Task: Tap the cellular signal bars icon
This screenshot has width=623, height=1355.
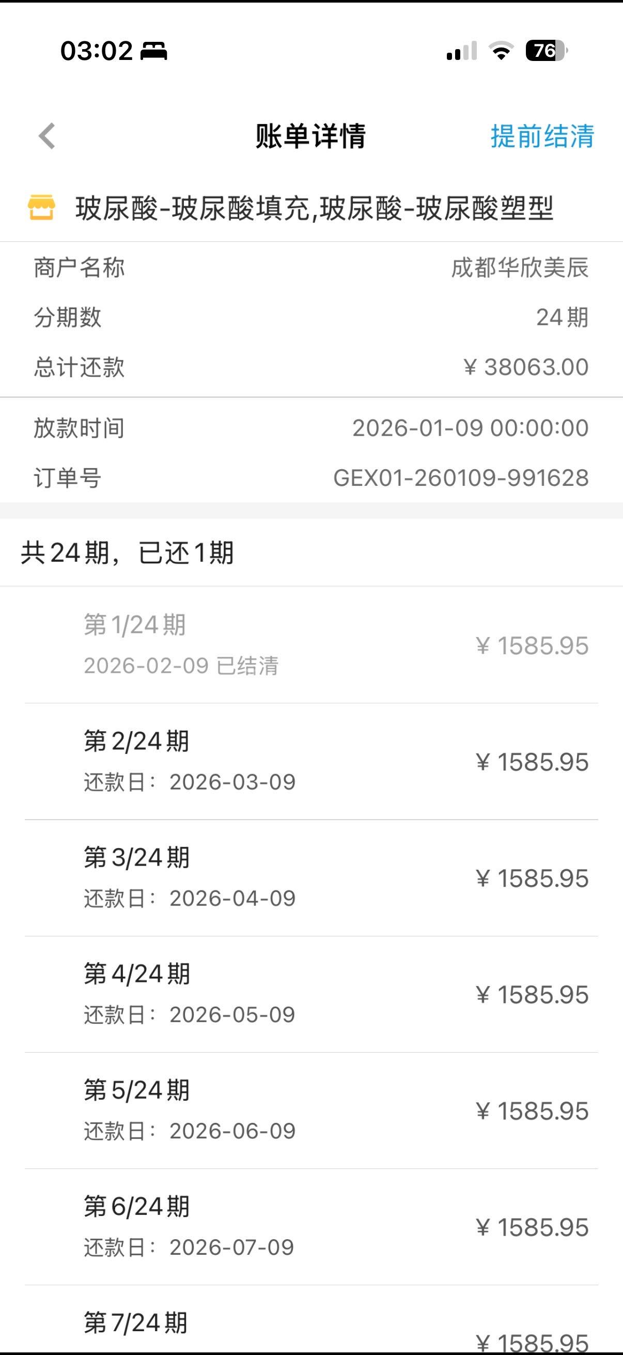Action: point(461,51)
